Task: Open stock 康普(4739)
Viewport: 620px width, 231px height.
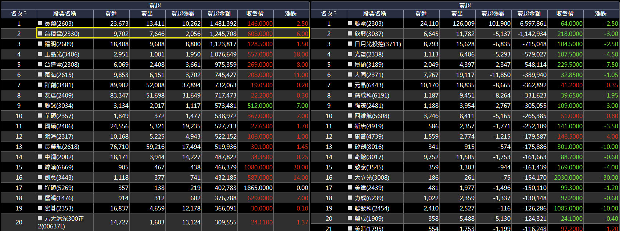Action: point(369,136)
